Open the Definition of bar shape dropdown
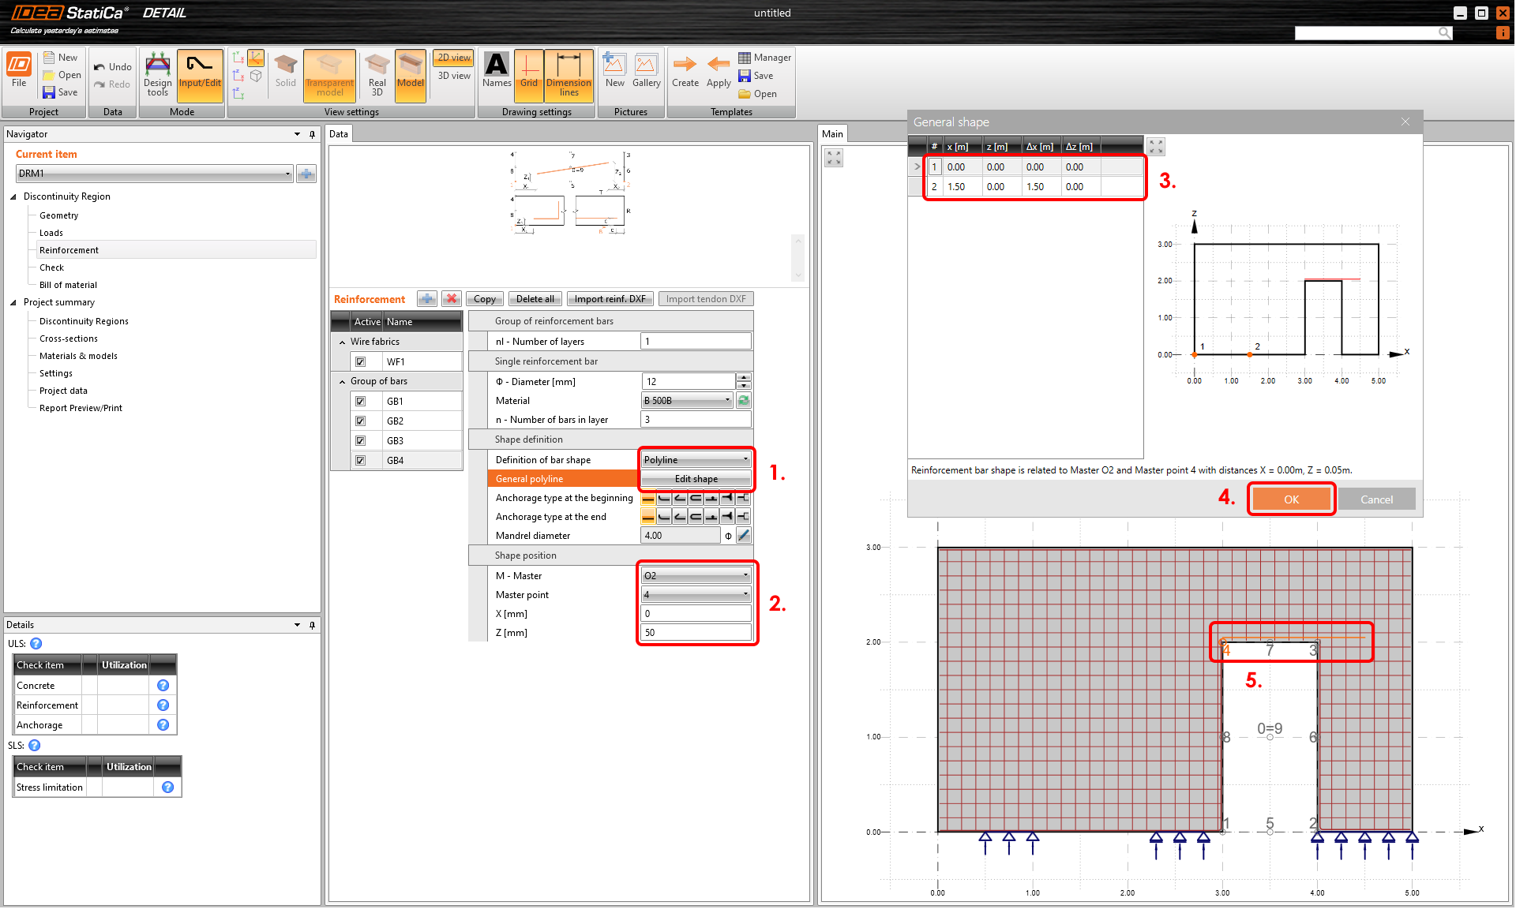Viewport: 1516px width, 909px height. coord(696,460)
